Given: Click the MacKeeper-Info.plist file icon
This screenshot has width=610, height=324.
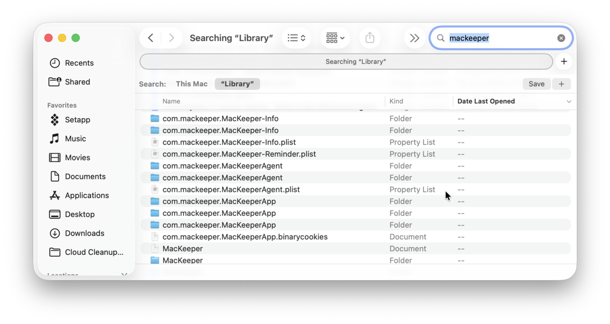Looking at the screenshot, I should click(155, 142).
